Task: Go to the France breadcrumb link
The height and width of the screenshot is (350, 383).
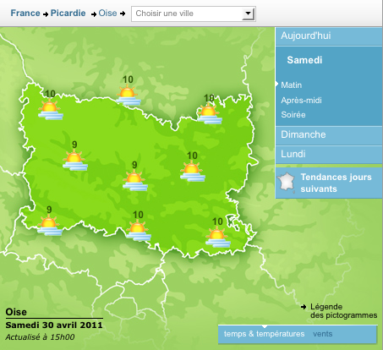Action: pyautogui.click(x=25, y=13)
